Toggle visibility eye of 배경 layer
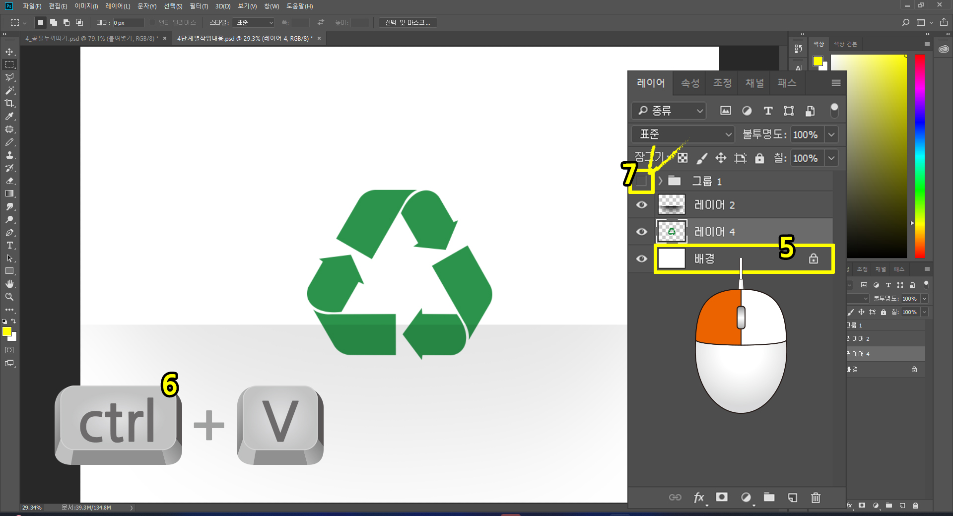The image size is (953, 516). 641,258
